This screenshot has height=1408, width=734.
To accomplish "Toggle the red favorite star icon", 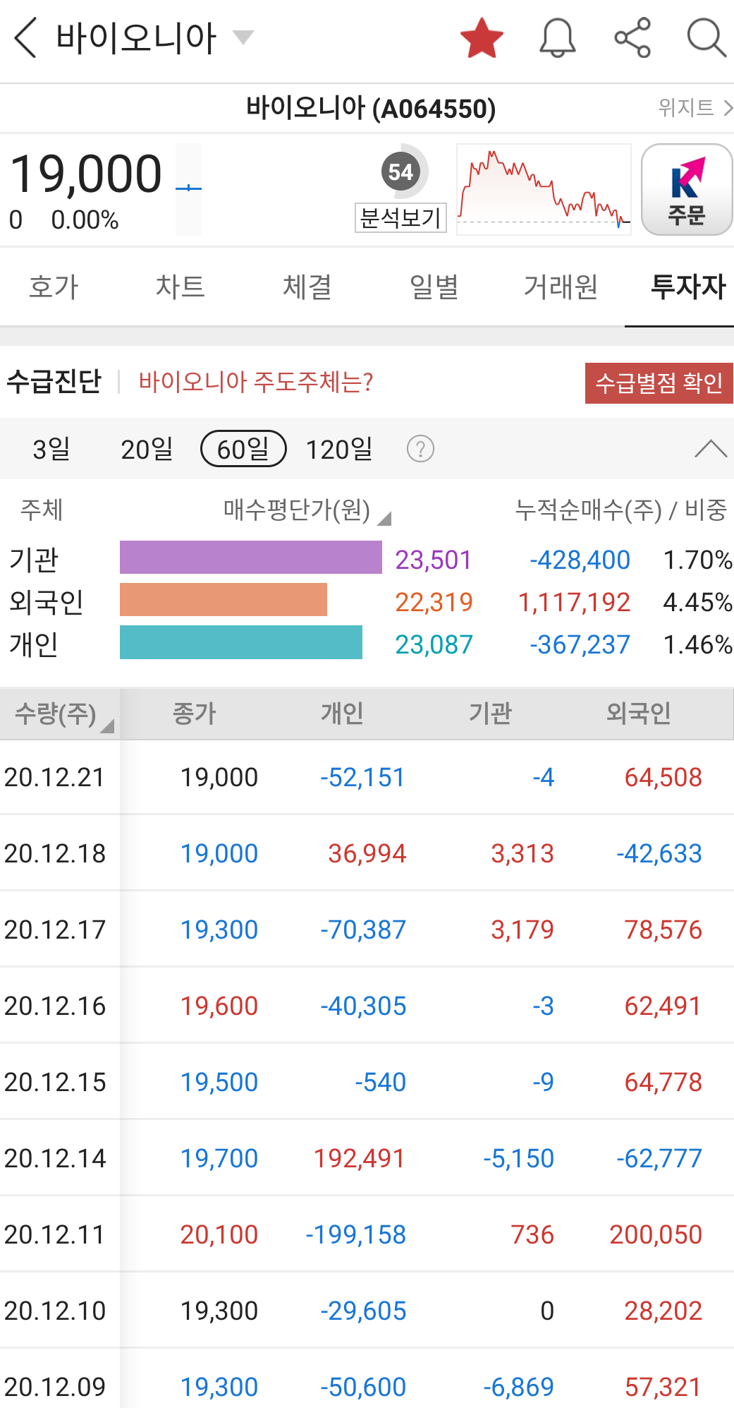I will tap(482, 38).
